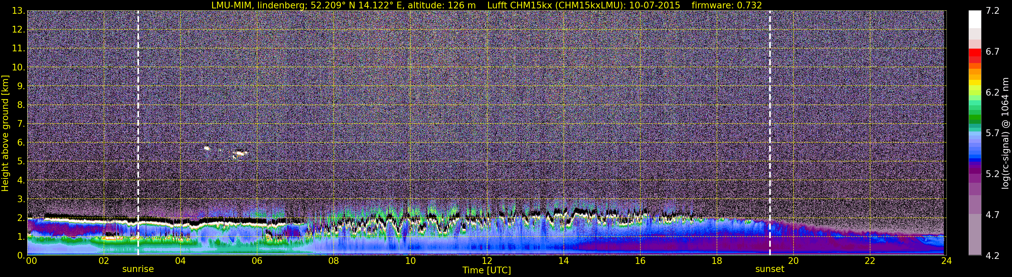Click the green segment of the colorbar
Image resolution: width=1012 pixels, height=277 pixels.
point(975,118)
